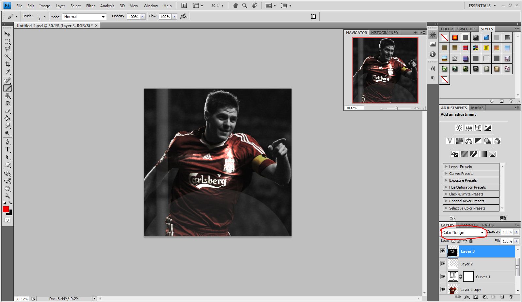The height and width of the screenshot is (302, 522).
Task: Open the Brush preset picker arrow
Action: click(45, 16)
